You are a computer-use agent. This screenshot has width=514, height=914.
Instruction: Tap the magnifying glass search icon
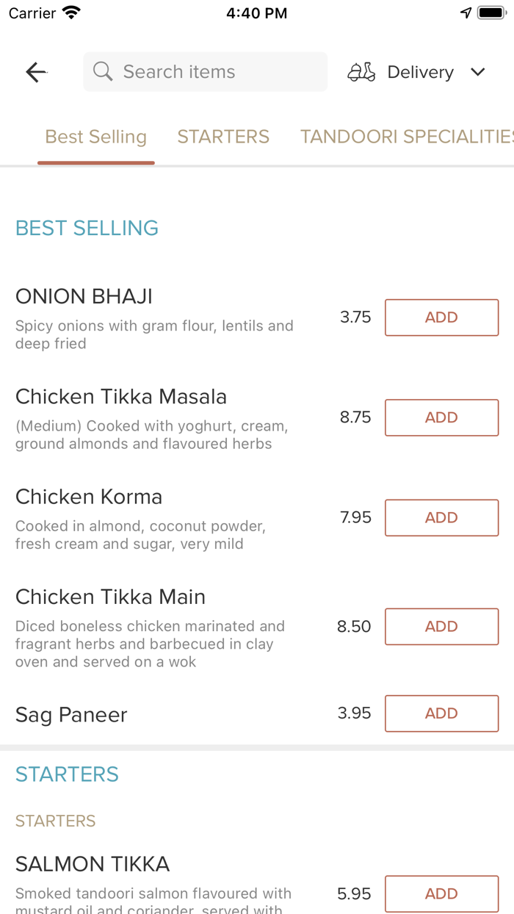[x=103, y=72]
